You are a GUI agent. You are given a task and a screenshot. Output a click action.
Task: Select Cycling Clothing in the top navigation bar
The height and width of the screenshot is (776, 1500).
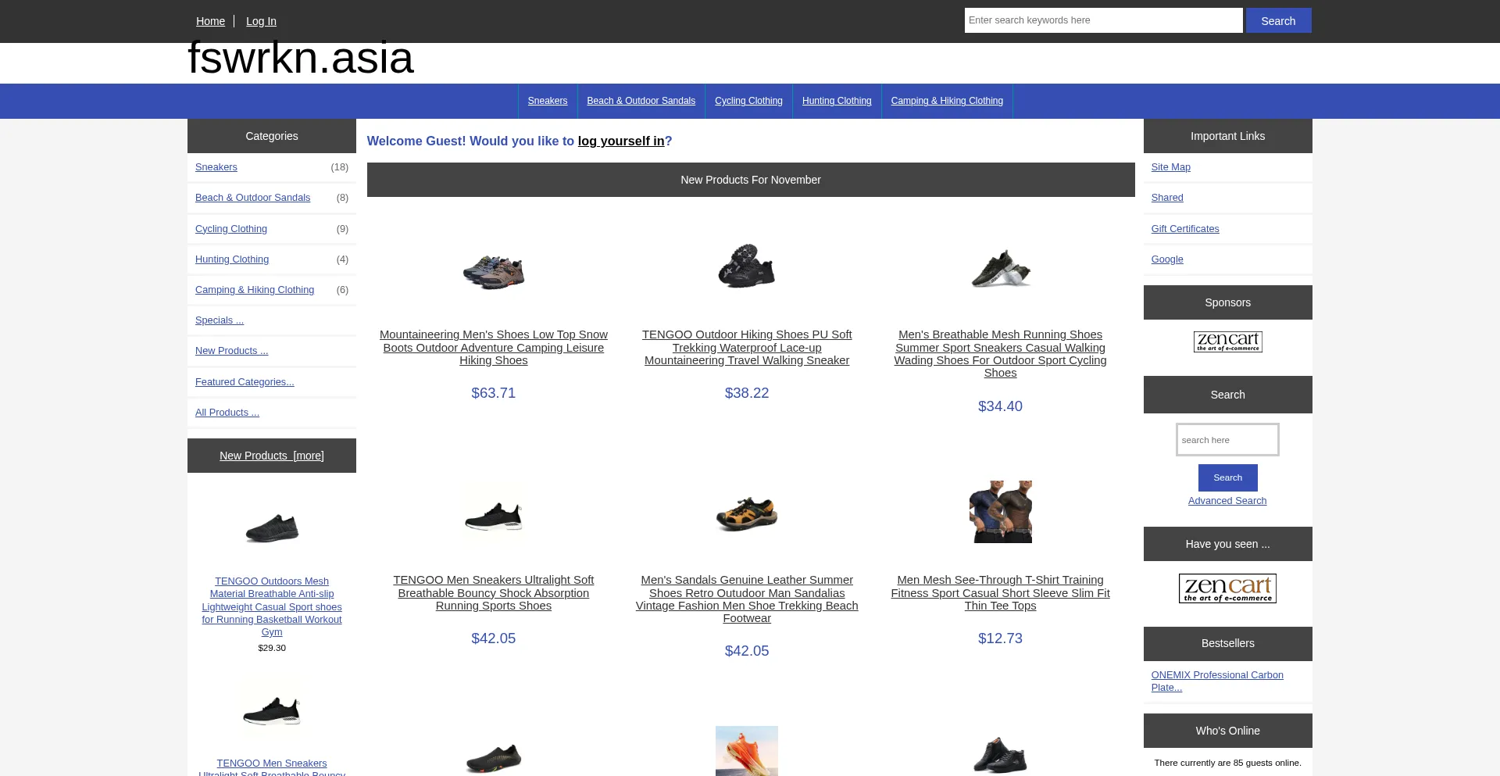[x=748, y=101]
